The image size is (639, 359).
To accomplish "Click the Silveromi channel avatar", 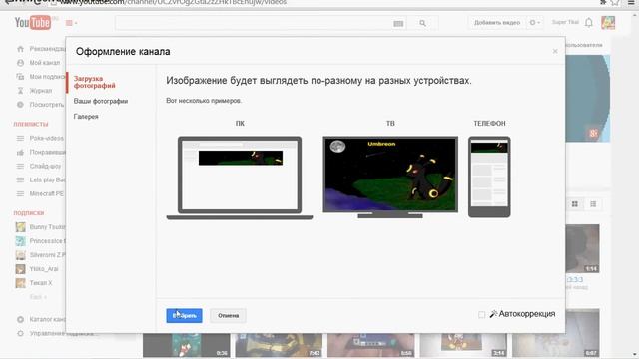I will coord(20,255).
